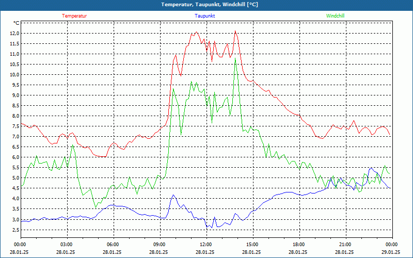413x258 pixels.
Task: Click the '3,0' y-axis value
Action: 15,220
